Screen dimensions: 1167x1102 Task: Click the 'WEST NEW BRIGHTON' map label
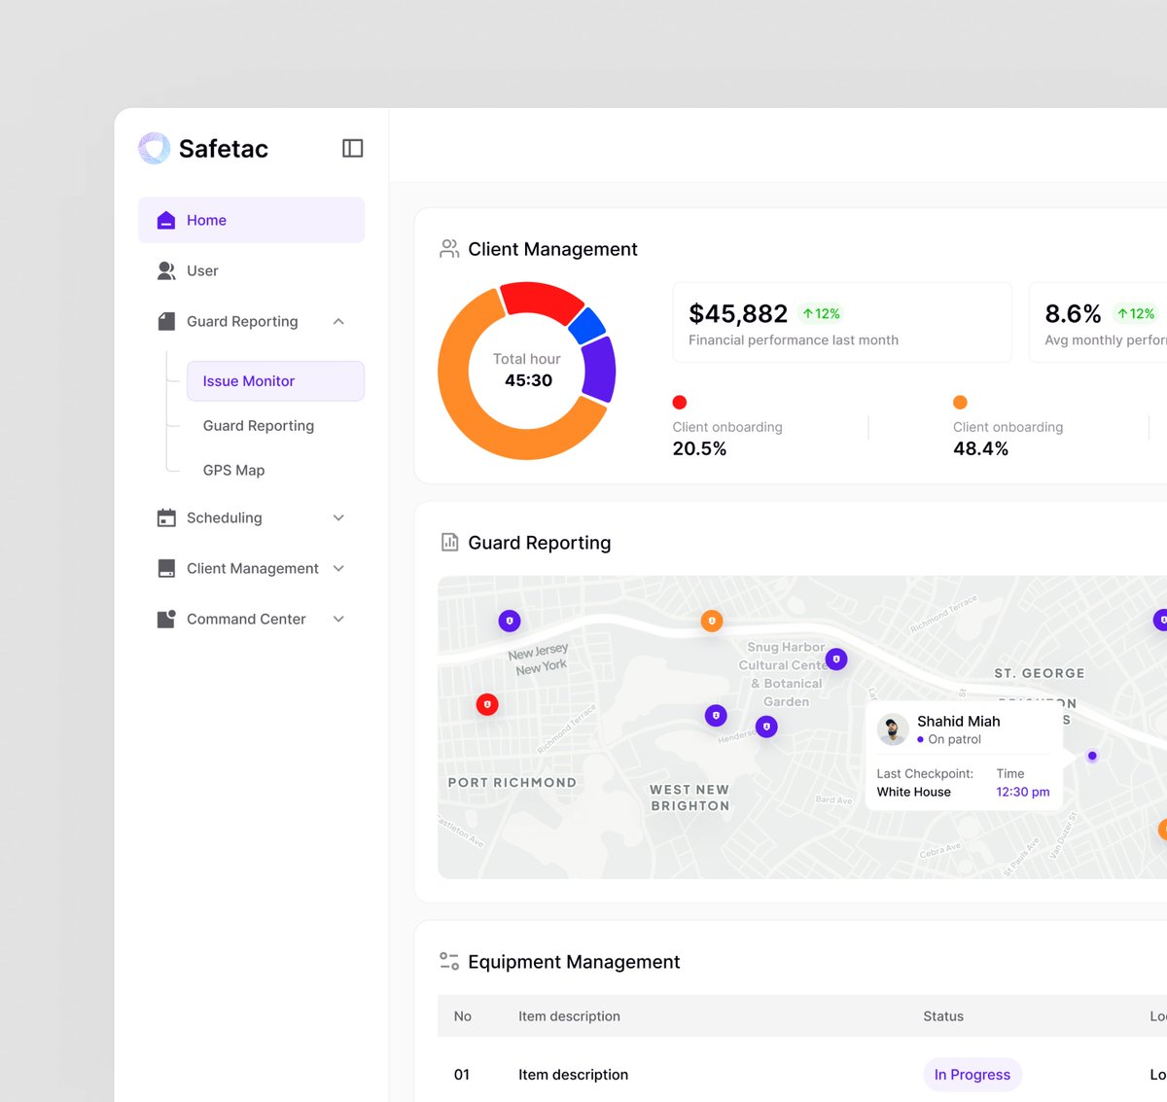coord(690,798)
